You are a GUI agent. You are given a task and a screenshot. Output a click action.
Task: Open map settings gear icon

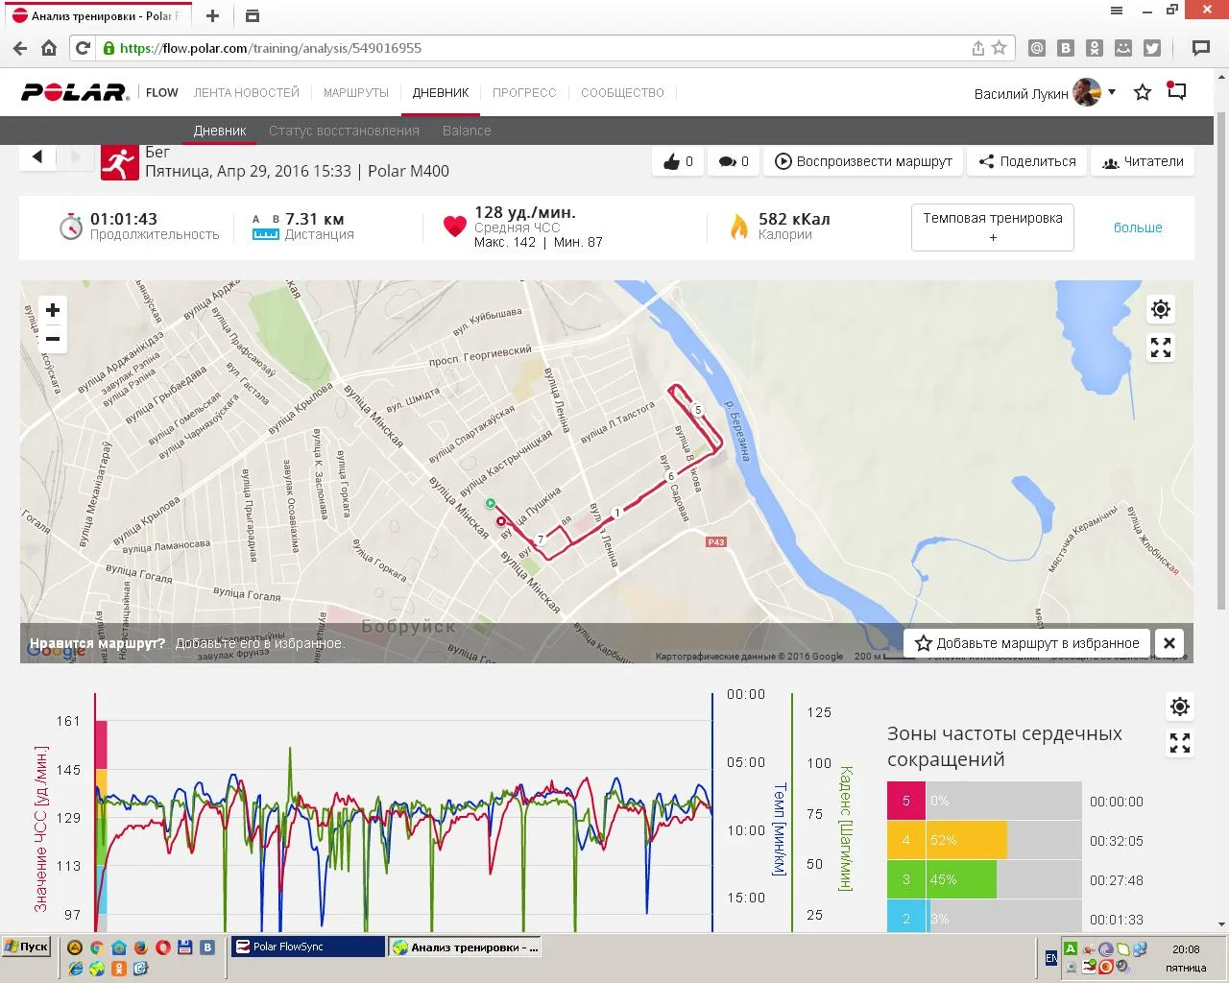(x=1161, y=309)
